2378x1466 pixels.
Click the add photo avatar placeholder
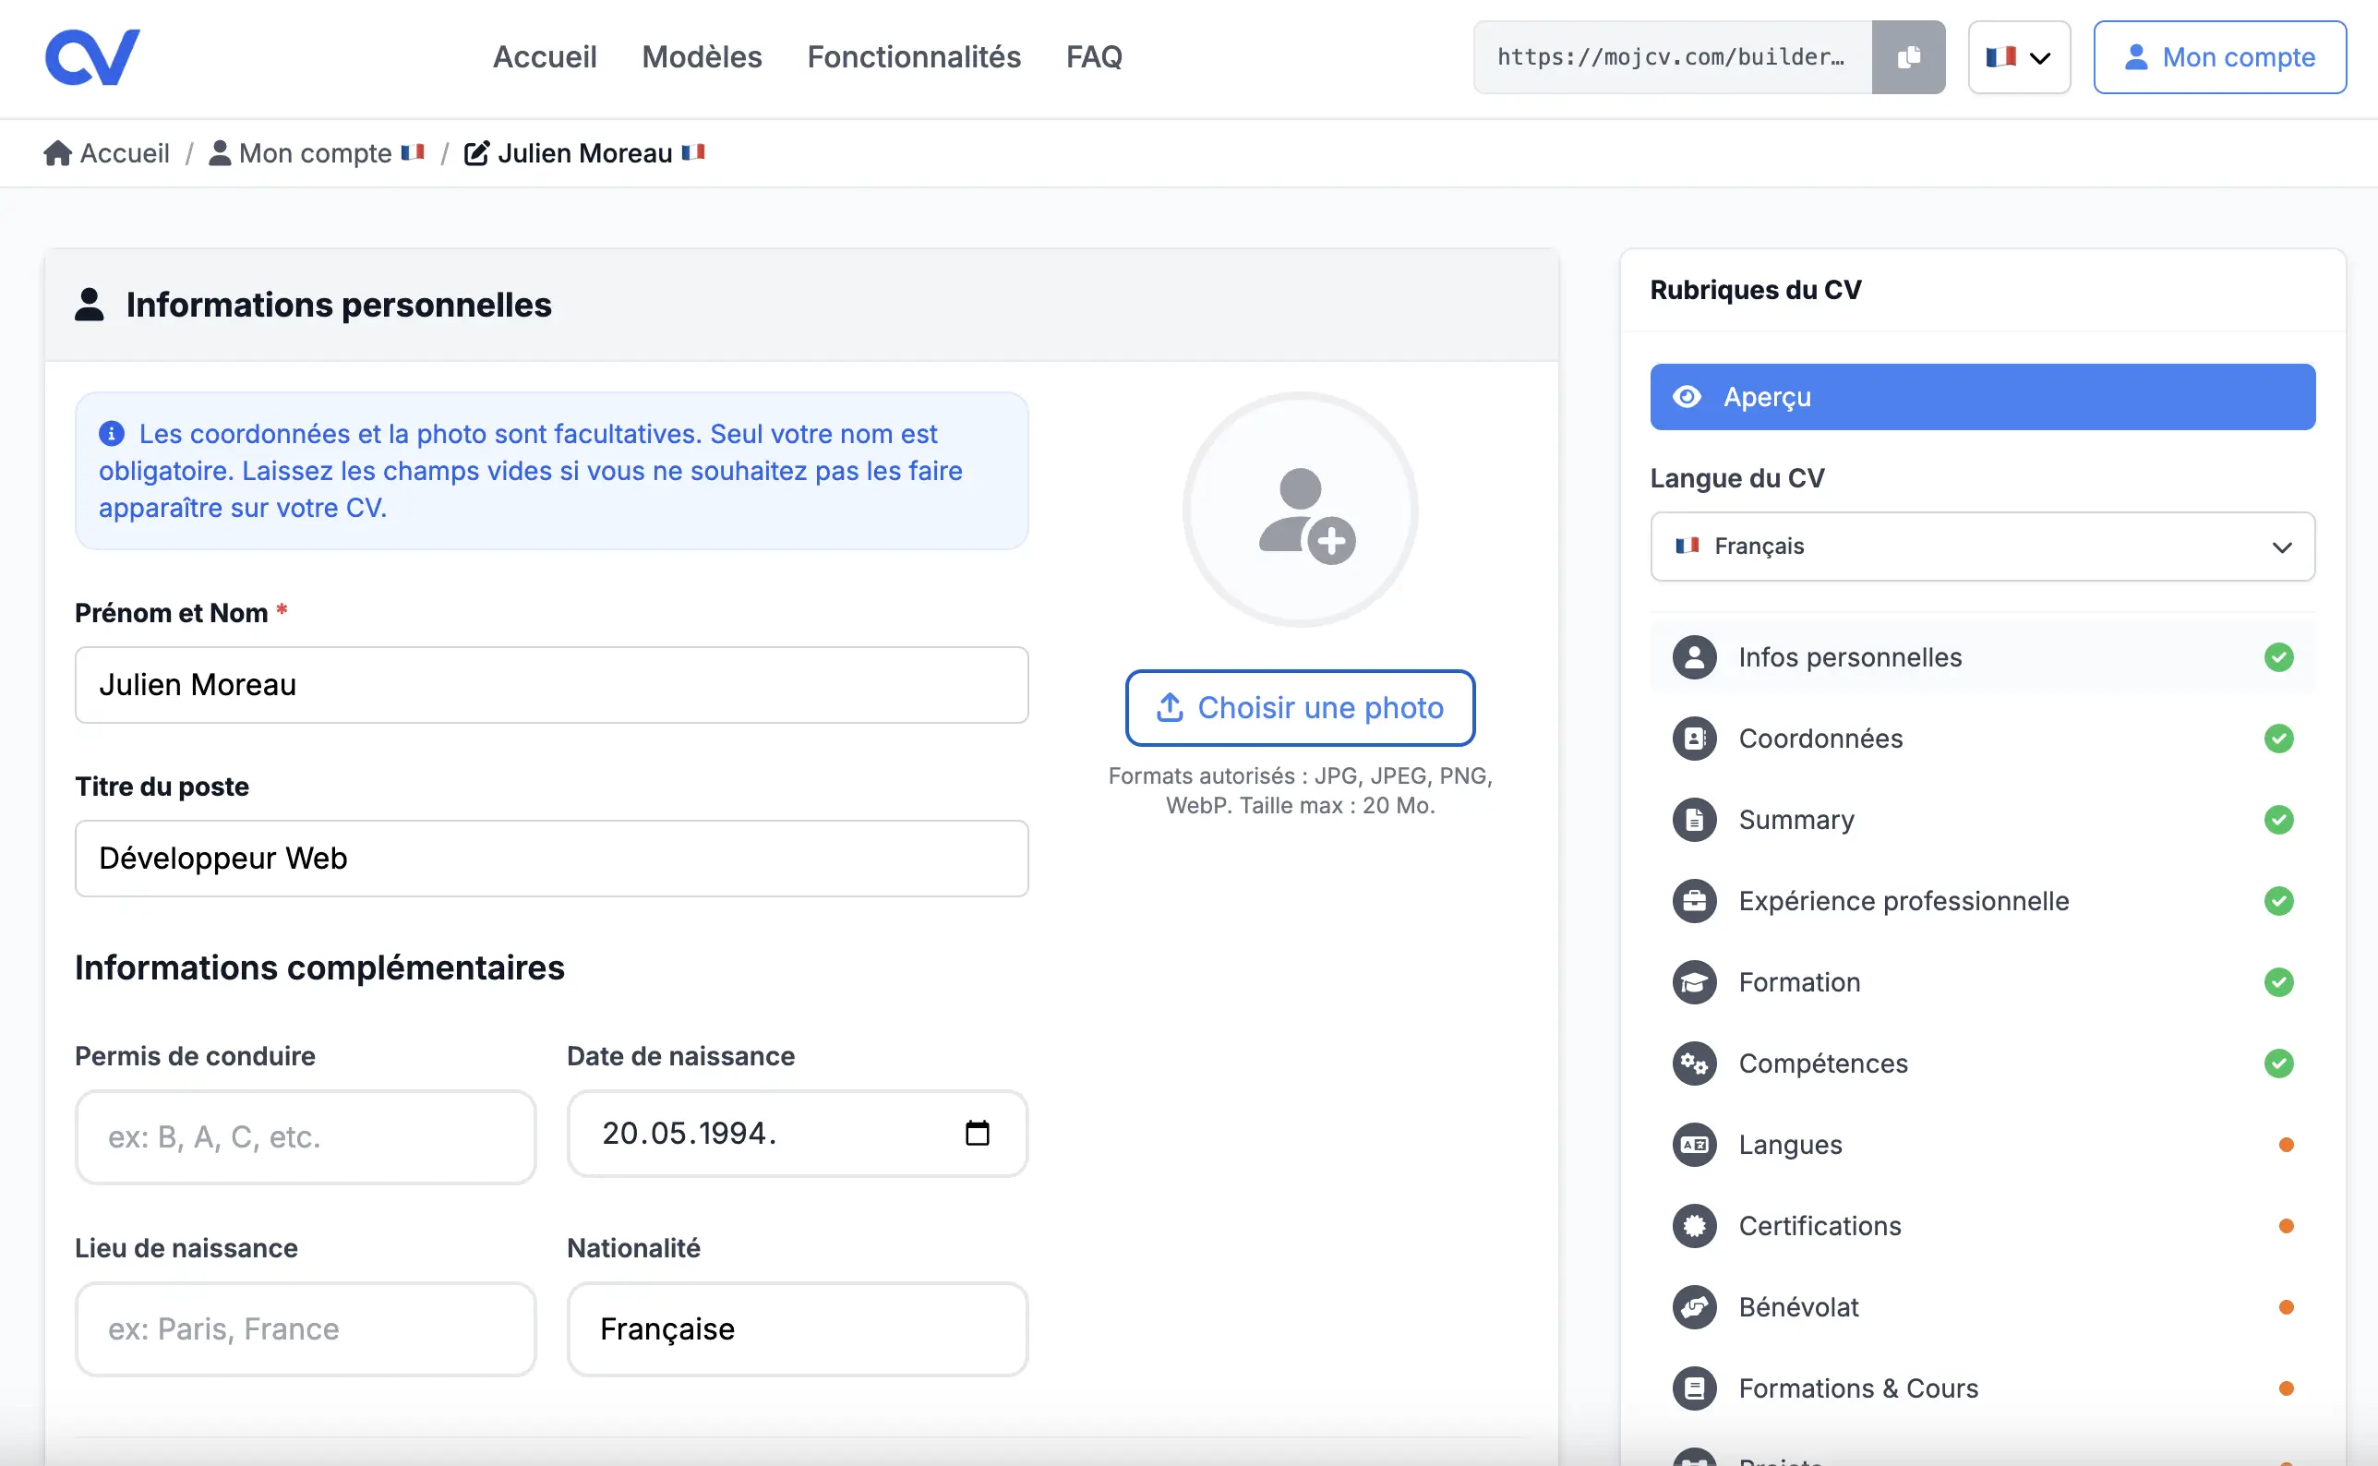coord(1299,511)
